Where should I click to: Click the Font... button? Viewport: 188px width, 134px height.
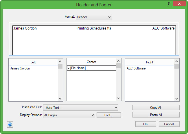pos(108,115)
